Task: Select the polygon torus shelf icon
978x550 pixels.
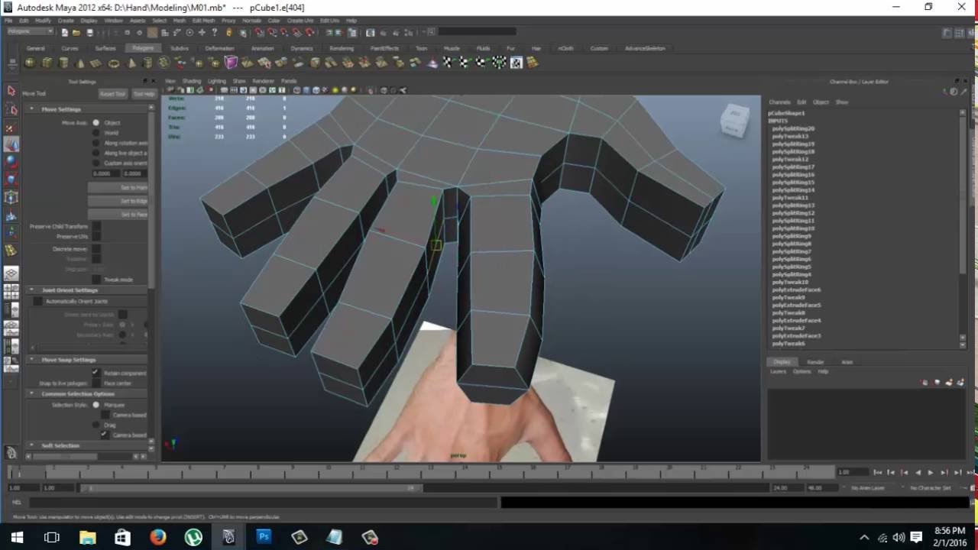Action: click(x=114, y=63)
